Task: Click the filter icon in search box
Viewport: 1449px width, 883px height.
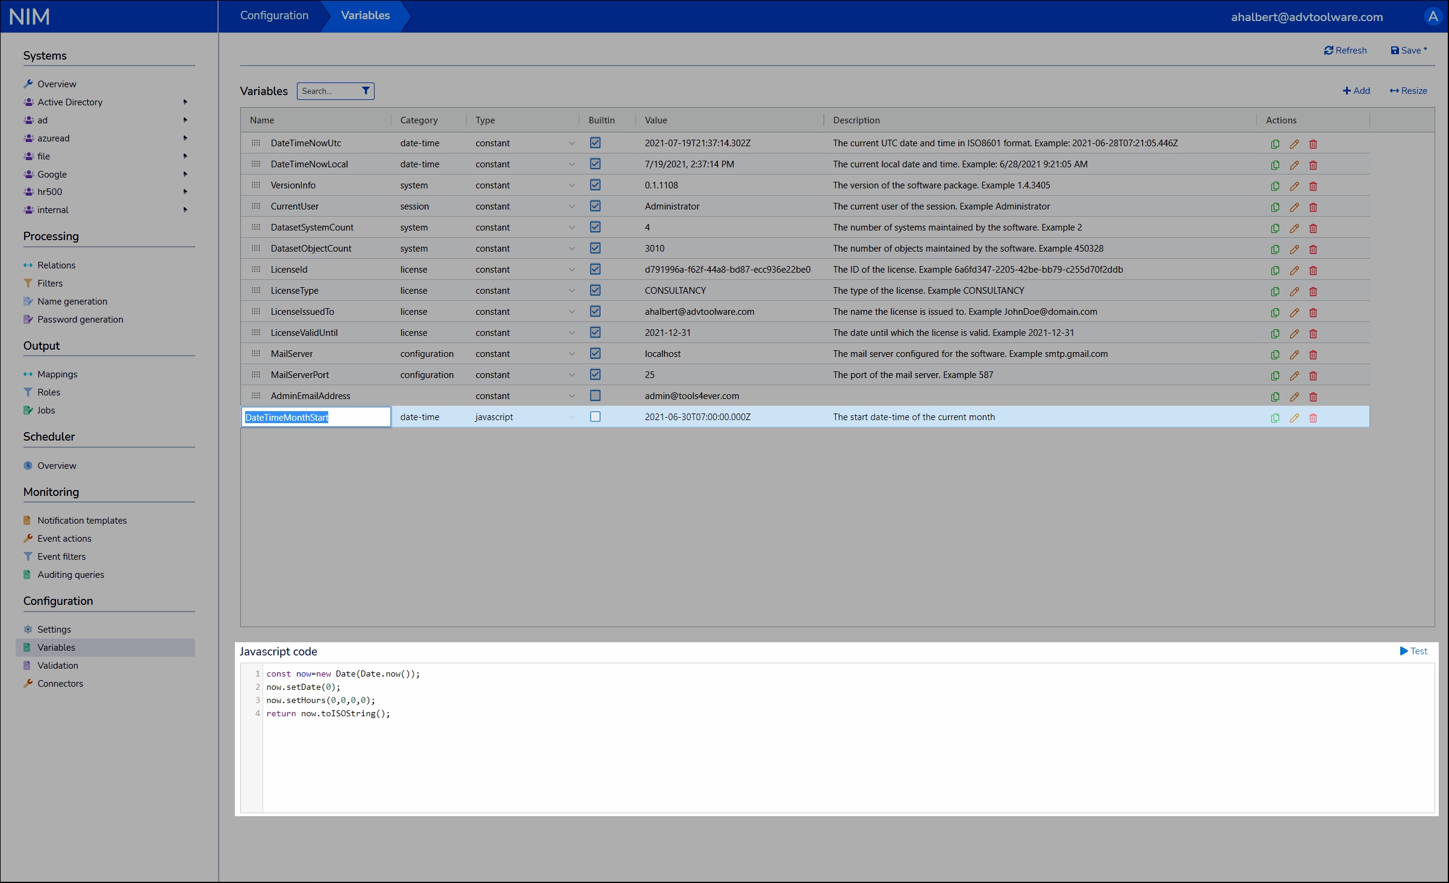Action: pos(365,91)
